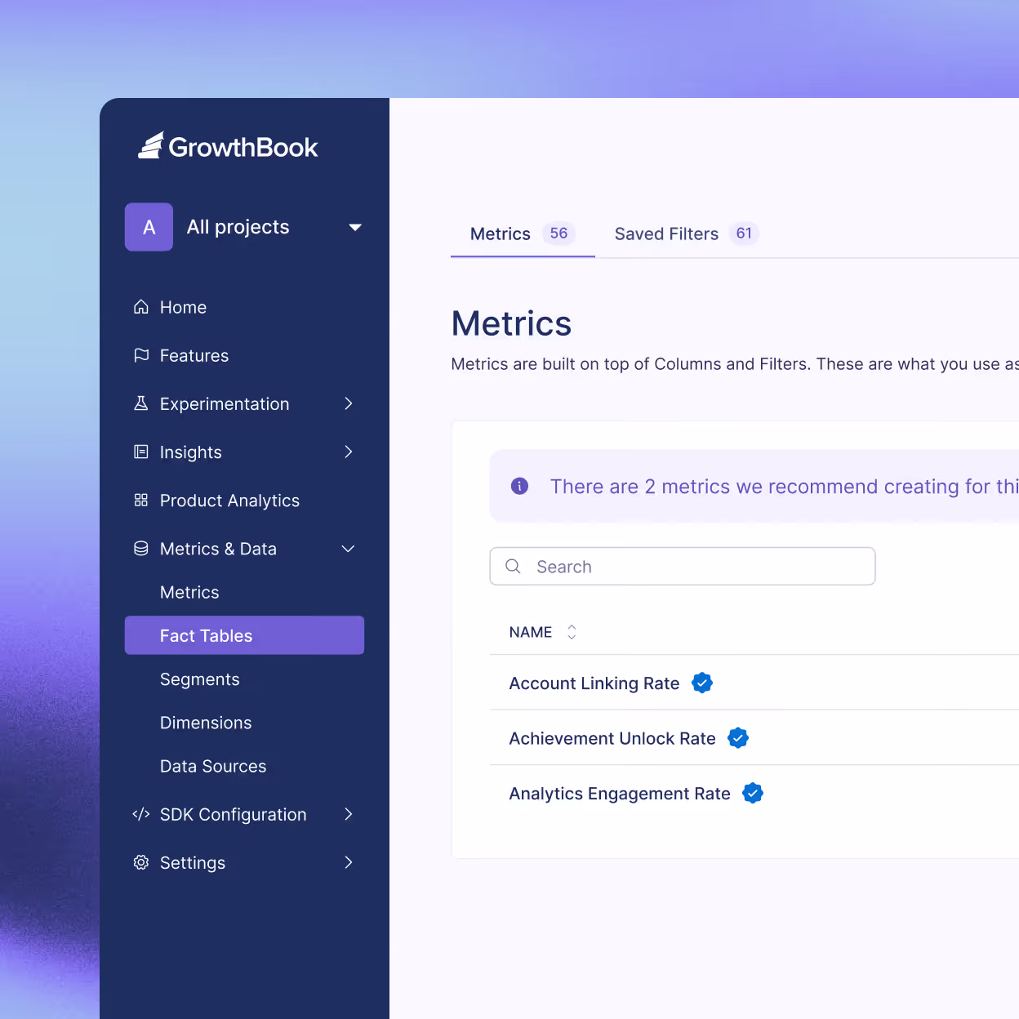Select the Home icon in the sidebar
The image size is (1019, 1019).
(140, 306)
